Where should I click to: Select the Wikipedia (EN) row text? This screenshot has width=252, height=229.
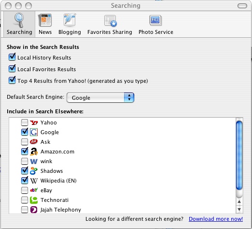coord(58,181)
